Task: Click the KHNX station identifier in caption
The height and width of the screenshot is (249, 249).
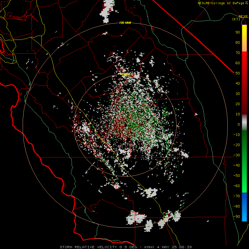Action: (149, 247)
